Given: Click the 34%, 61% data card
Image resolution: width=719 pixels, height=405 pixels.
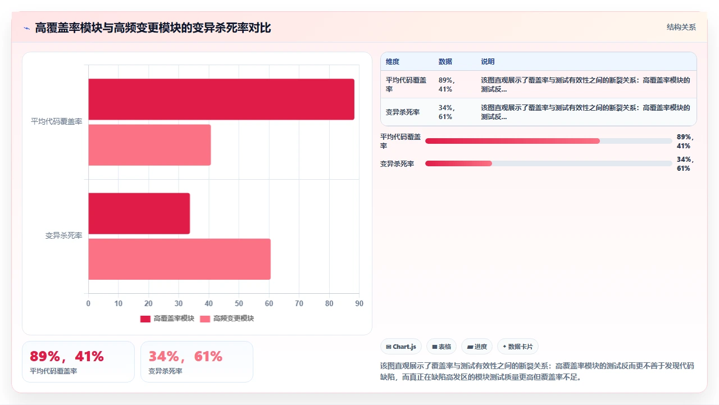Looking at the screenshot, I should (197, 362).
